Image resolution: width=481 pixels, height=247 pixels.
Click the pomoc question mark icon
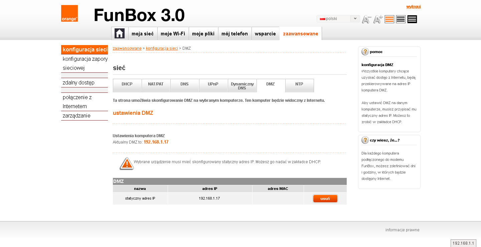tap(365, 52)
